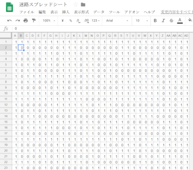Image resolution: width=193 pixels, height=170 pixels.
Task: Select column S header
Action: [121, 36]
